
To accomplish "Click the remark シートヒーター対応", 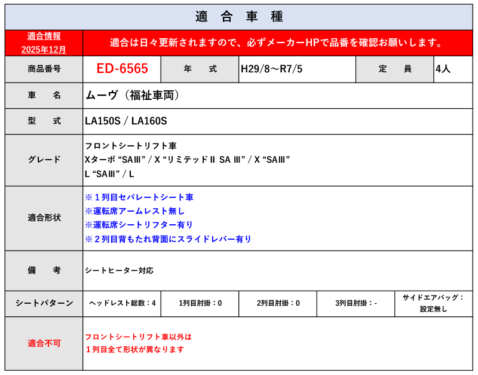I will click(119, 270).
